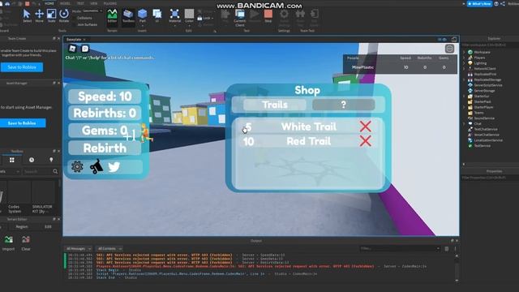This screenshot has height=292, width=519.
Task: Click the Terrain Import tool
Action: 8,243
